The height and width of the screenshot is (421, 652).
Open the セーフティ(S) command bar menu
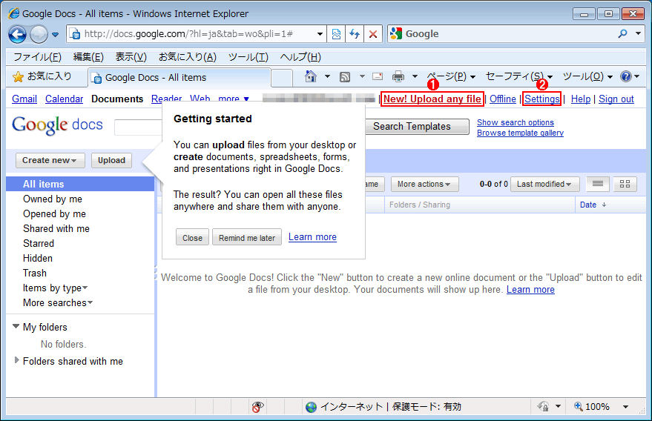519,76
